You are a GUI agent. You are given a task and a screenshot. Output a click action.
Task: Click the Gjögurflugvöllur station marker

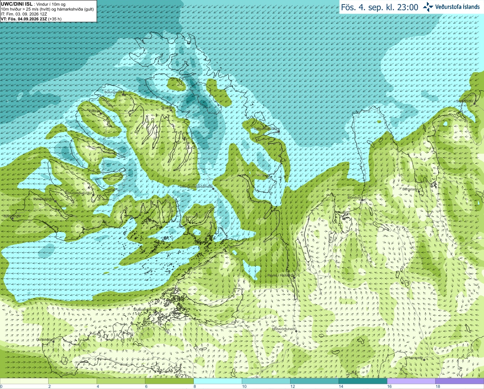(278, 131)
